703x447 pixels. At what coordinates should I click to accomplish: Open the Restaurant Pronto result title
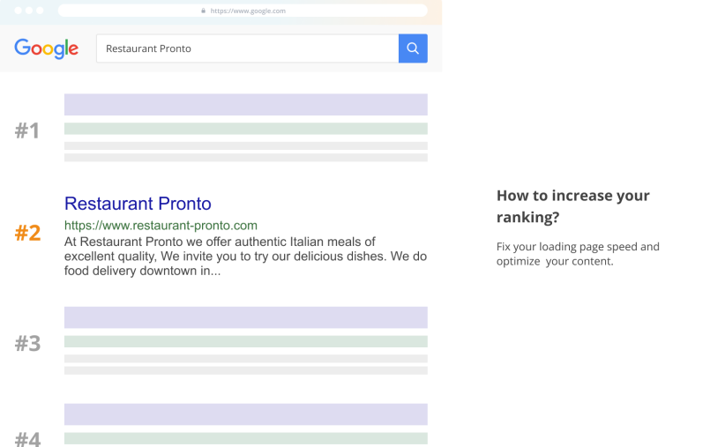point(138,204)
